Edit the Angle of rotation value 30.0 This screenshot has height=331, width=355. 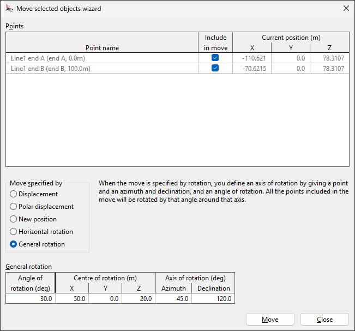click(31, 299)
